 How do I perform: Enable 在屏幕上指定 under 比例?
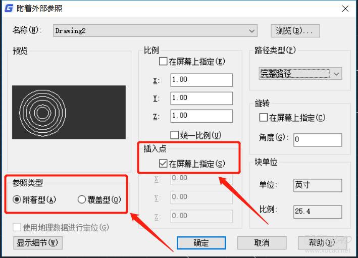coord(163,62)
